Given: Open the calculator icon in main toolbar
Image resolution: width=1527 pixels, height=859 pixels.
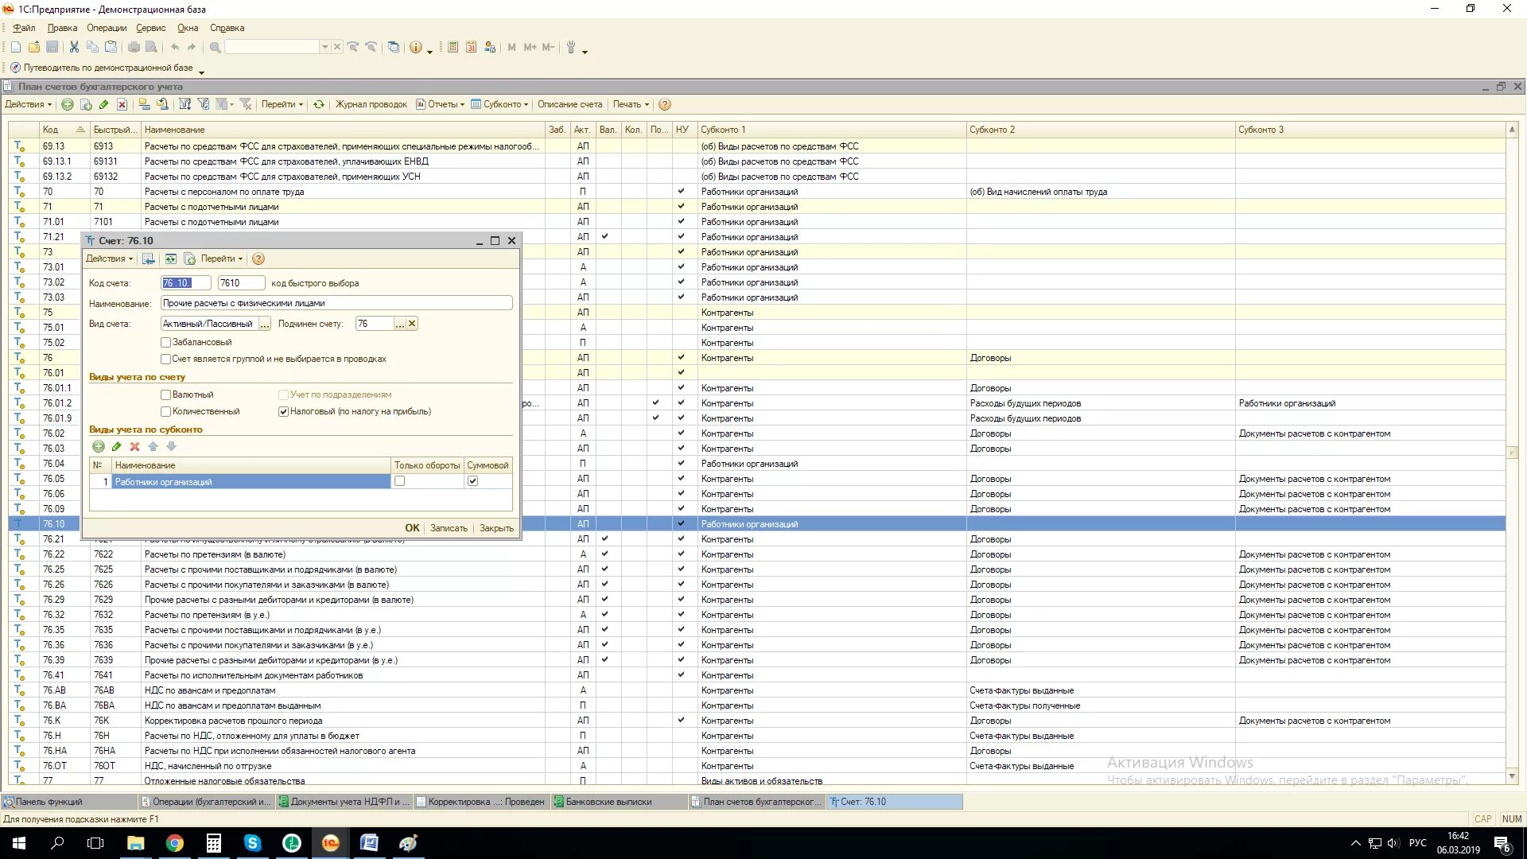Looking at the screenshot, I should pyautogui.click(x=453, y=48).
